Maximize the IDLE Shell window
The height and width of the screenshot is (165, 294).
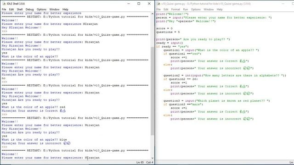139,4
